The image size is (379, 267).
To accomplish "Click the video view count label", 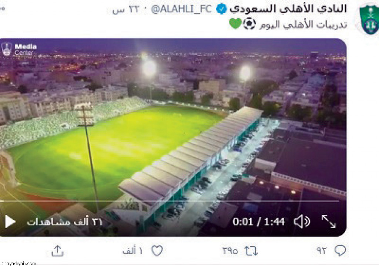I will 65,222.
